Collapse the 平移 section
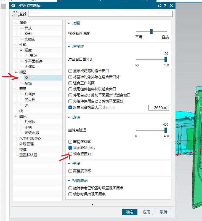The image size is (202, 221). point(69,163)
